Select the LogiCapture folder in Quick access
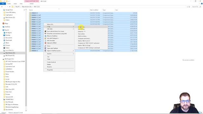This screenshot has height=114, width=203. 9,15
